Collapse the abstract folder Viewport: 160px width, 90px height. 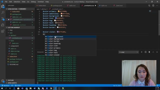tap(13, 35)
